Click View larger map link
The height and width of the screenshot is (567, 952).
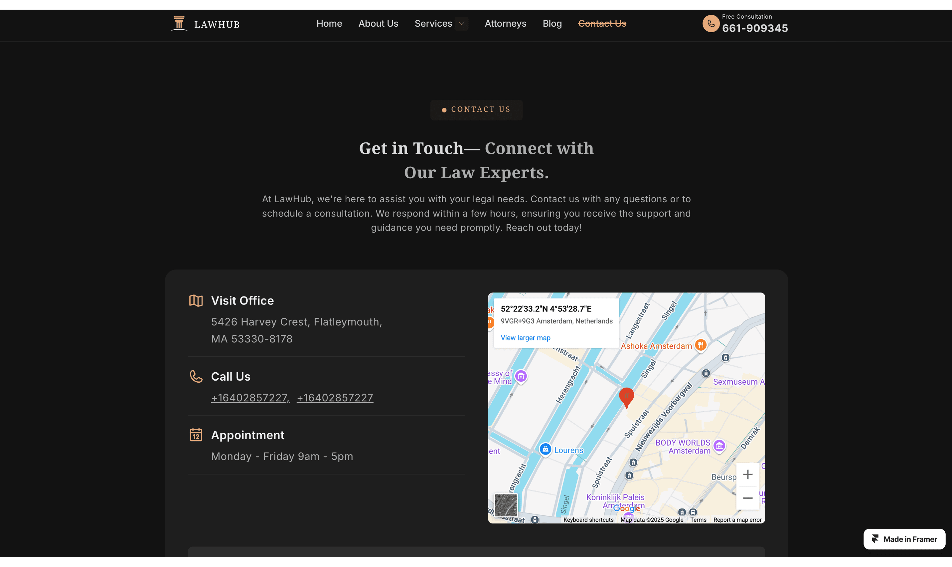click(x=525, y=338)
